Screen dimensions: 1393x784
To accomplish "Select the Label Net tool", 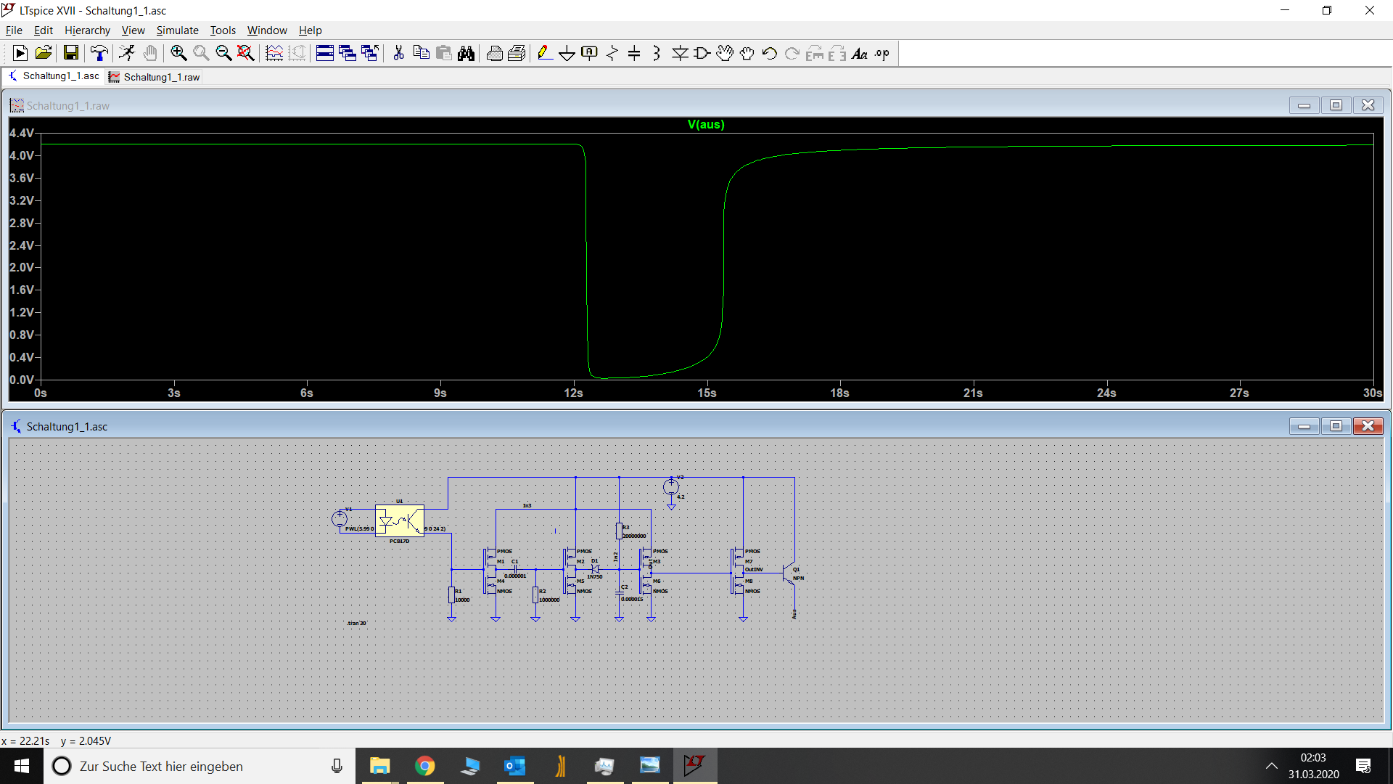I will tap(590, 53).
